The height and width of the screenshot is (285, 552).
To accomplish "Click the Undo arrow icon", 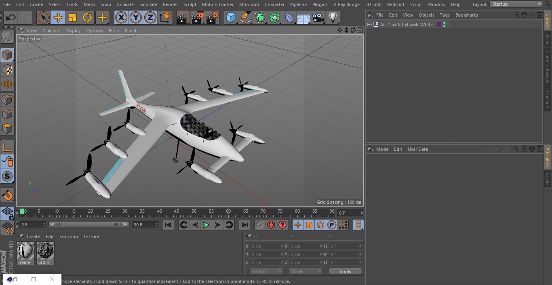I will tap(11, 17).
